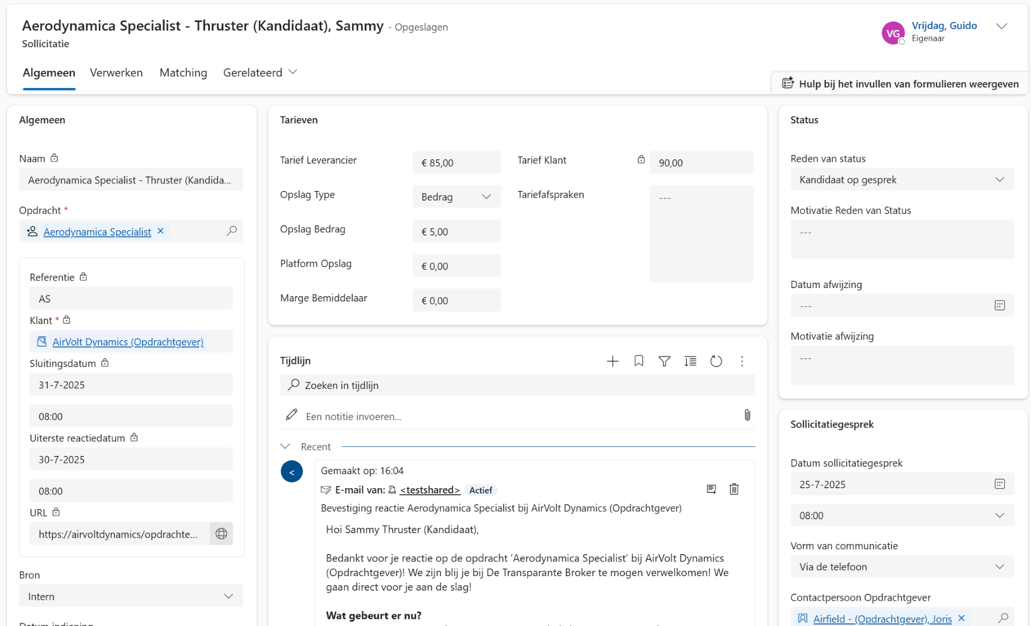This screenshot has height=626, width=1031.
Task: Delete the confirmation email timeline entry
Action: click(x=734, y=489)
